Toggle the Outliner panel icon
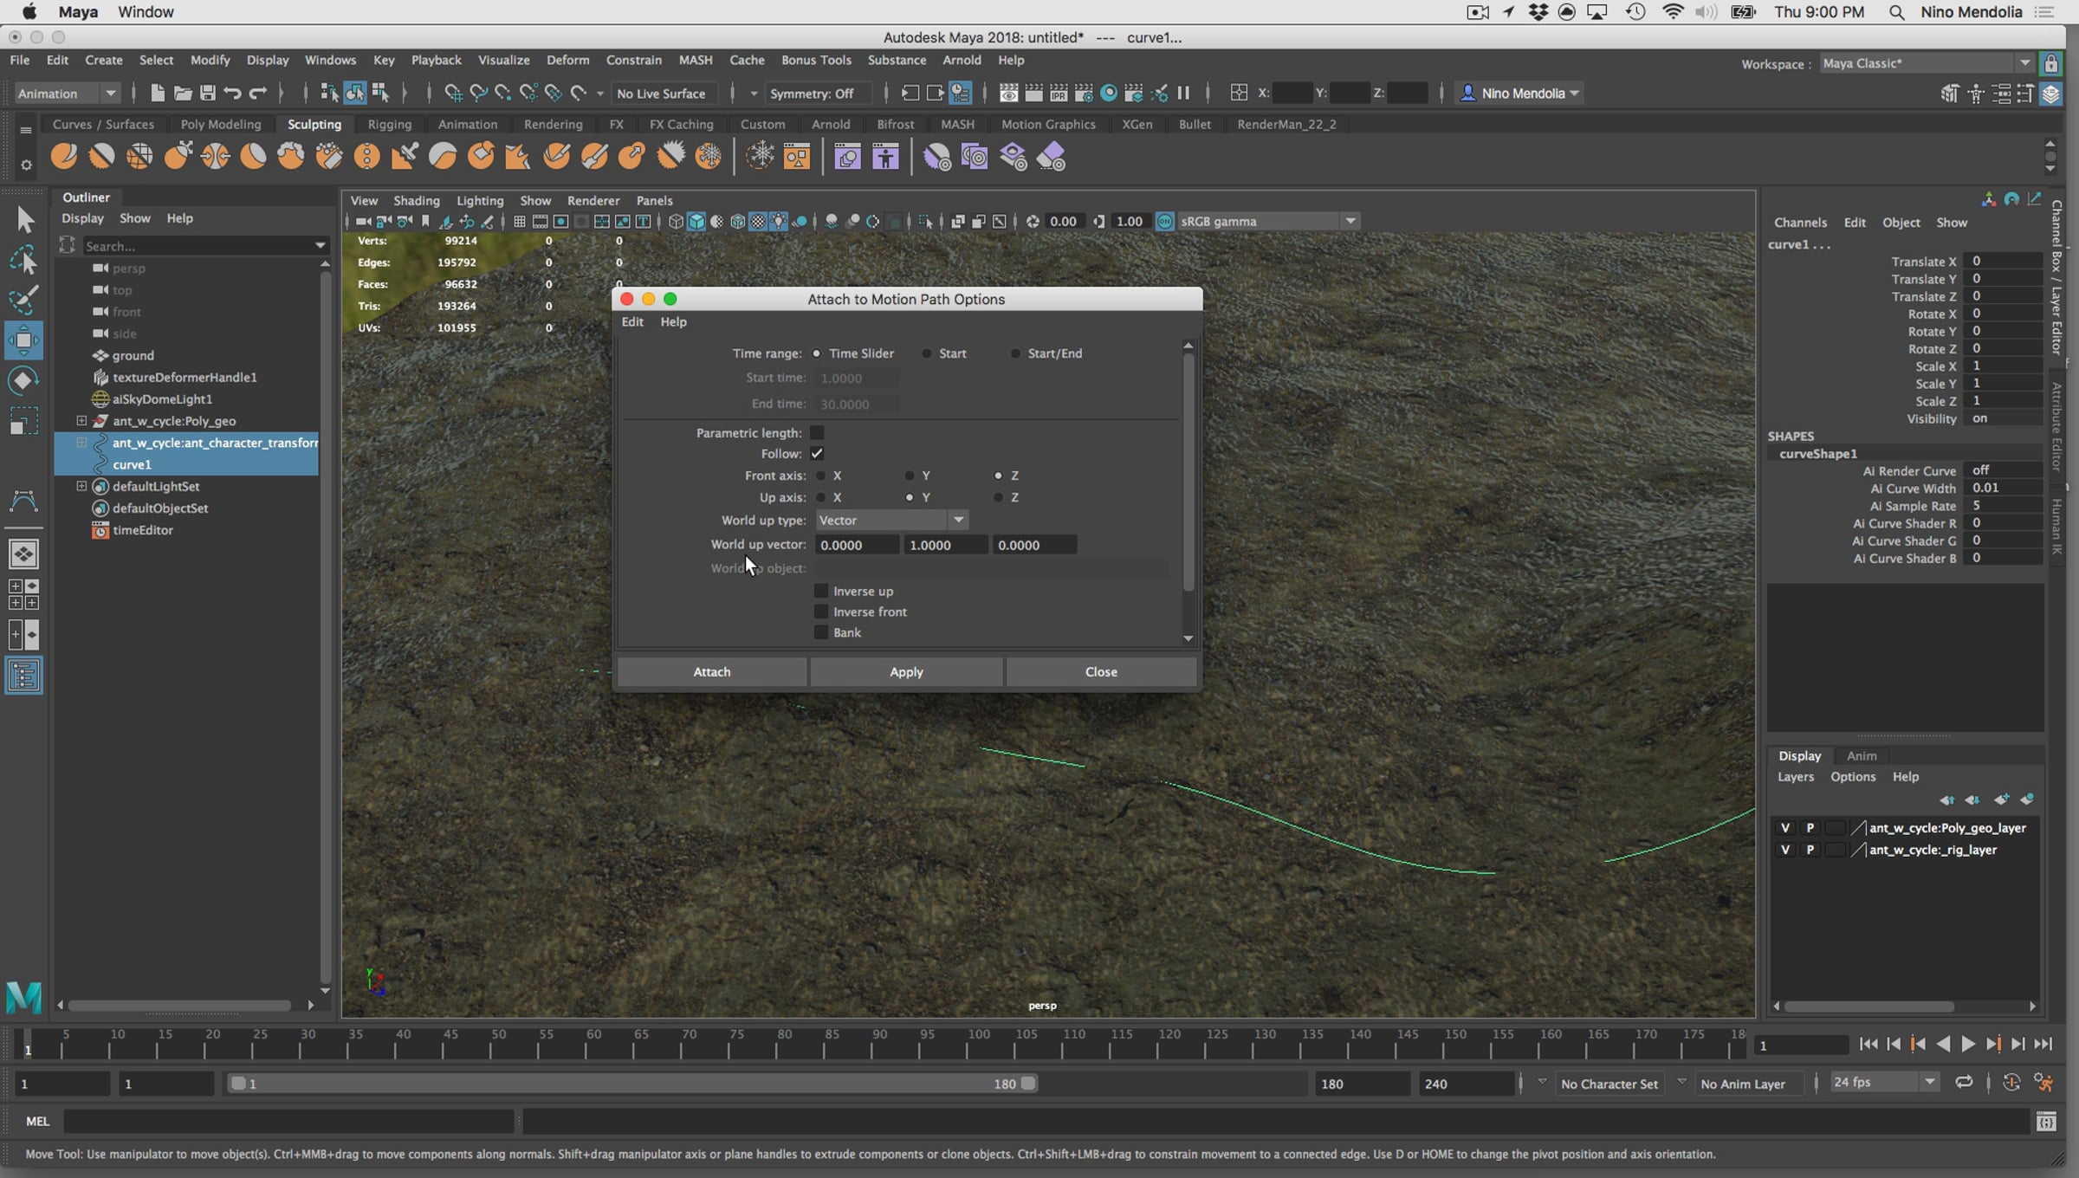 pos(23,676)
